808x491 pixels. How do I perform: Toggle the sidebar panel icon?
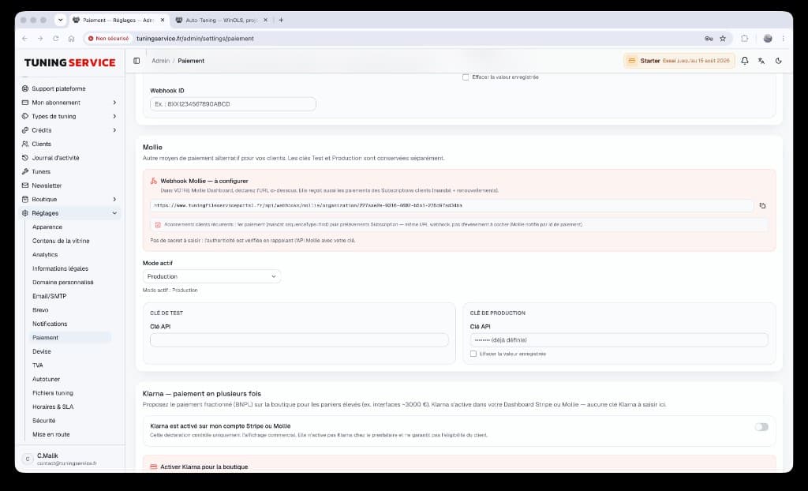coord(137,61)
